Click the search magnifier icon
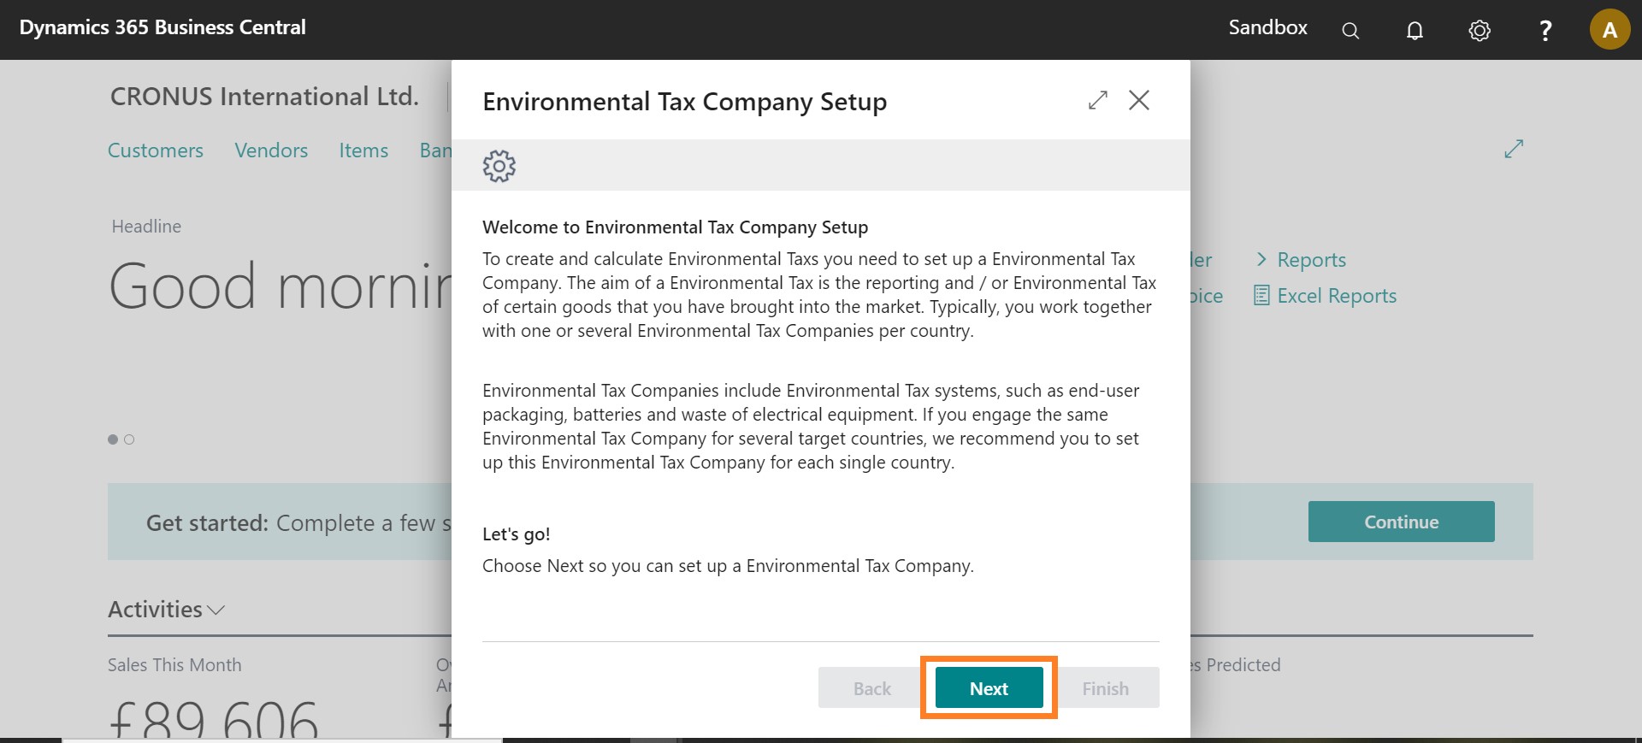 click(1350, 31)
